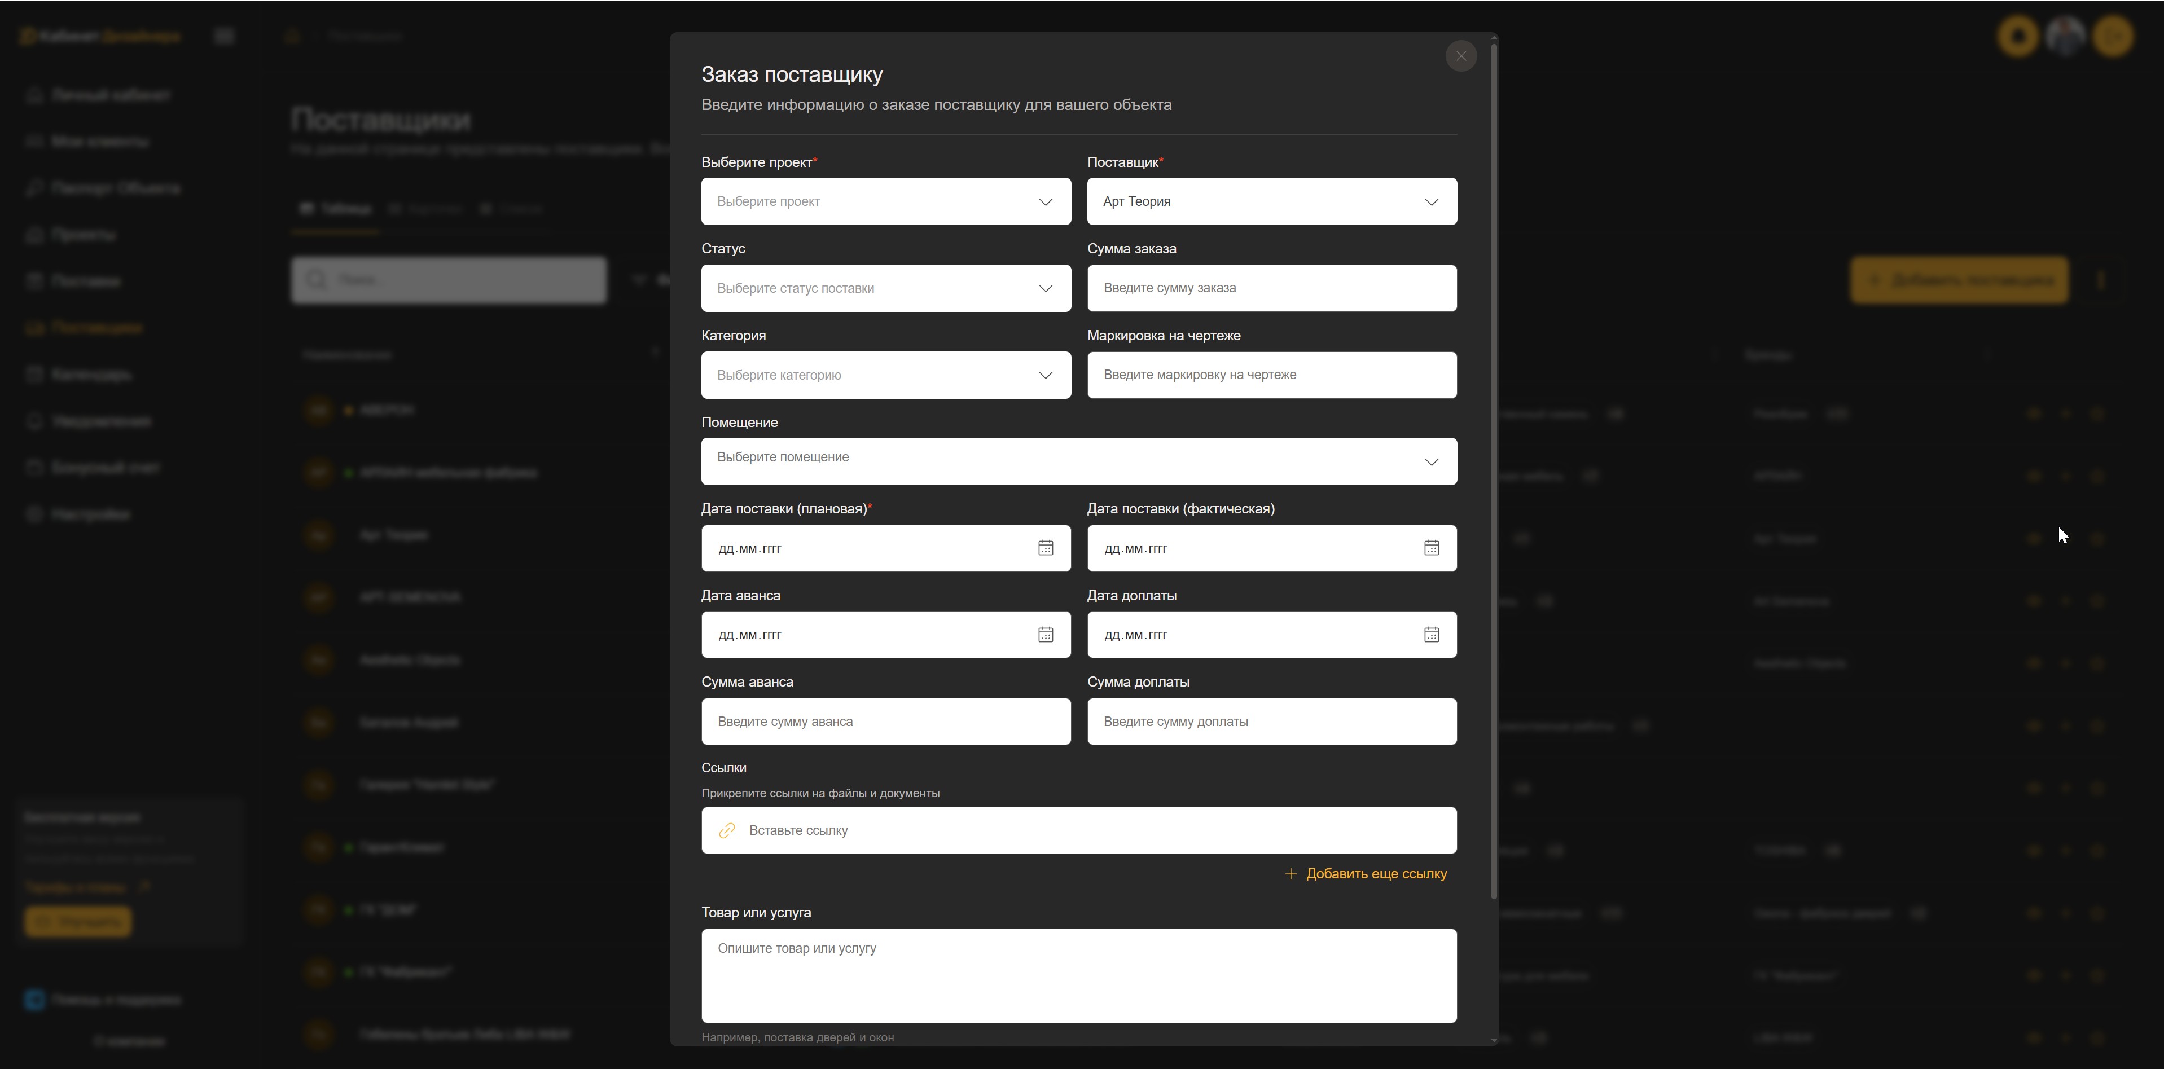Focus the Введите сумму аванса field
The height and width of the screenshot is (1069, 2164).
pyautogui.click(x=885, y=722)
